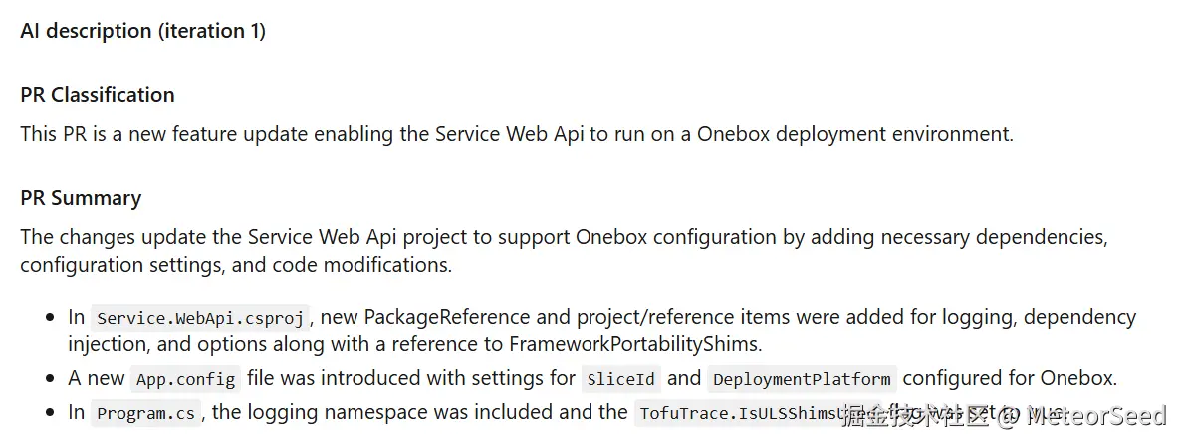
Task: Click the Program.cs inline code label
Action: click(x=146, y=413)
